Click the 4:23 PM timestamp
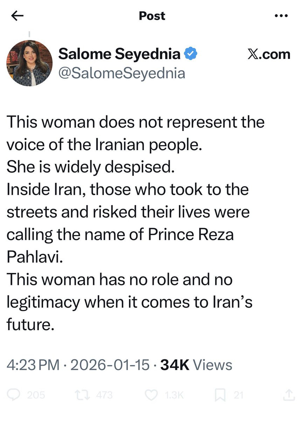This screenshot has height=421, width=304. (33, 365)
